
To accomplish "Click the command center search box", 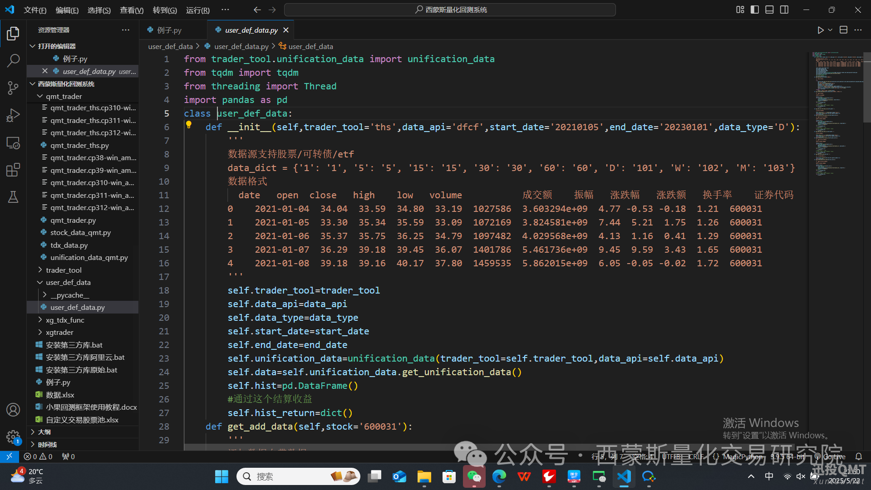I will 450,10.
